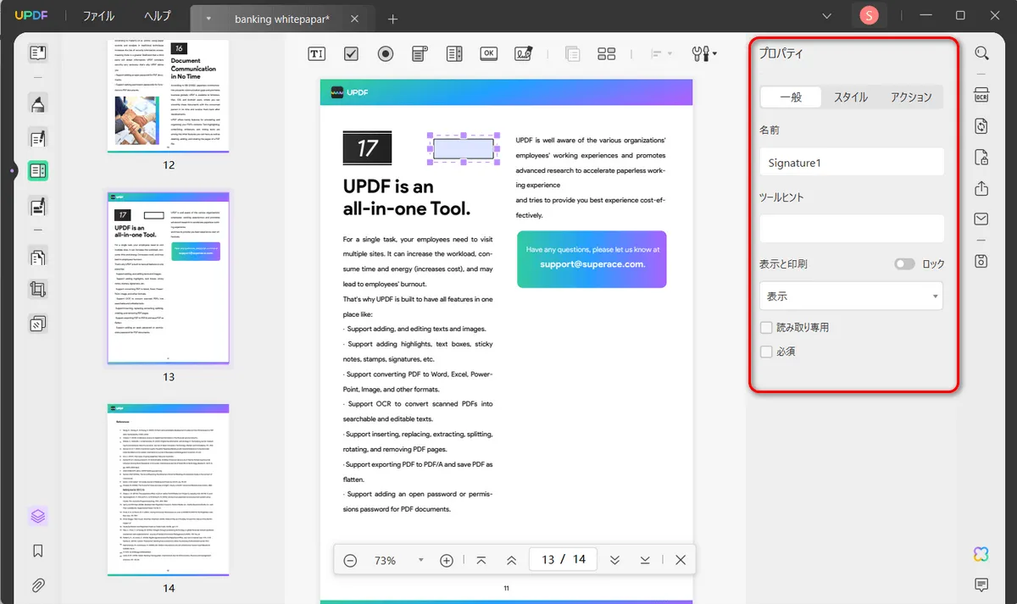This screenshot has height=604, width=1017.
Task: Switch to the アクション tab
Action: tap(911, 97)
